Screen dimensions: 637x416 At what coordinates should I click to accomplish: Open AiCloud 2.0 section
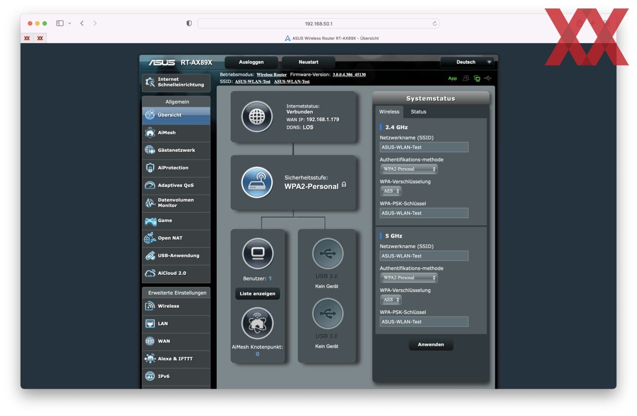[x=176, y=273]
